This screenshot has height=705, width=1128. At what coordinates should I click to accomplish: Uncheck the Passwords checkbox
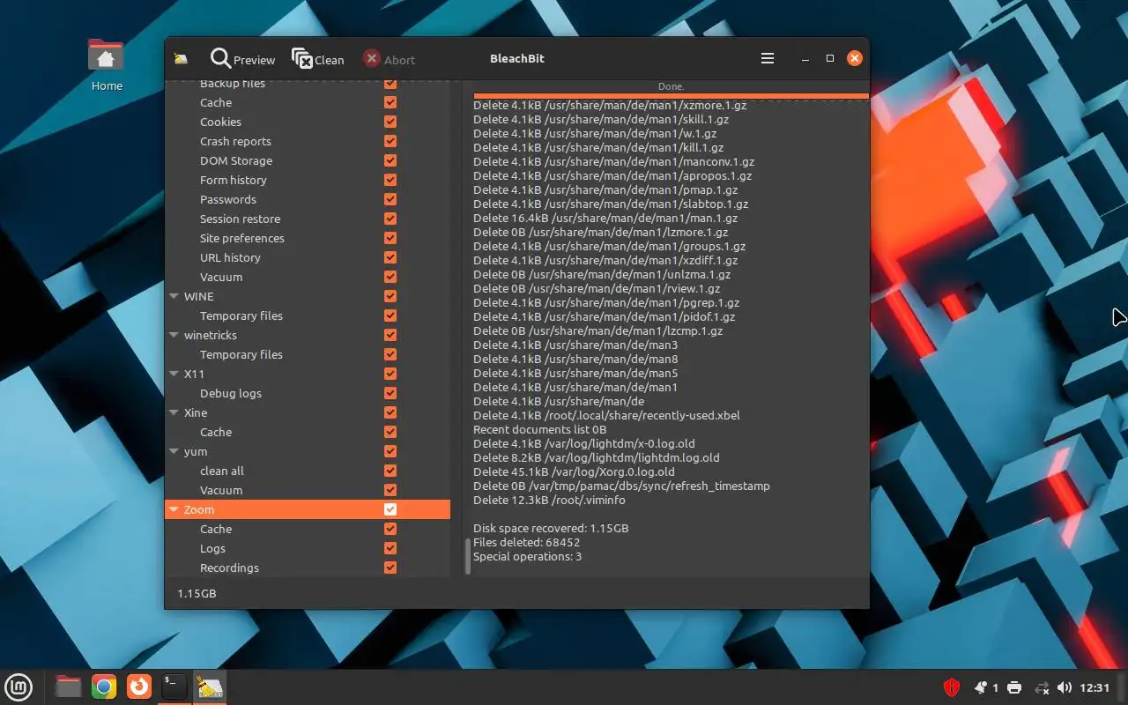390,199
